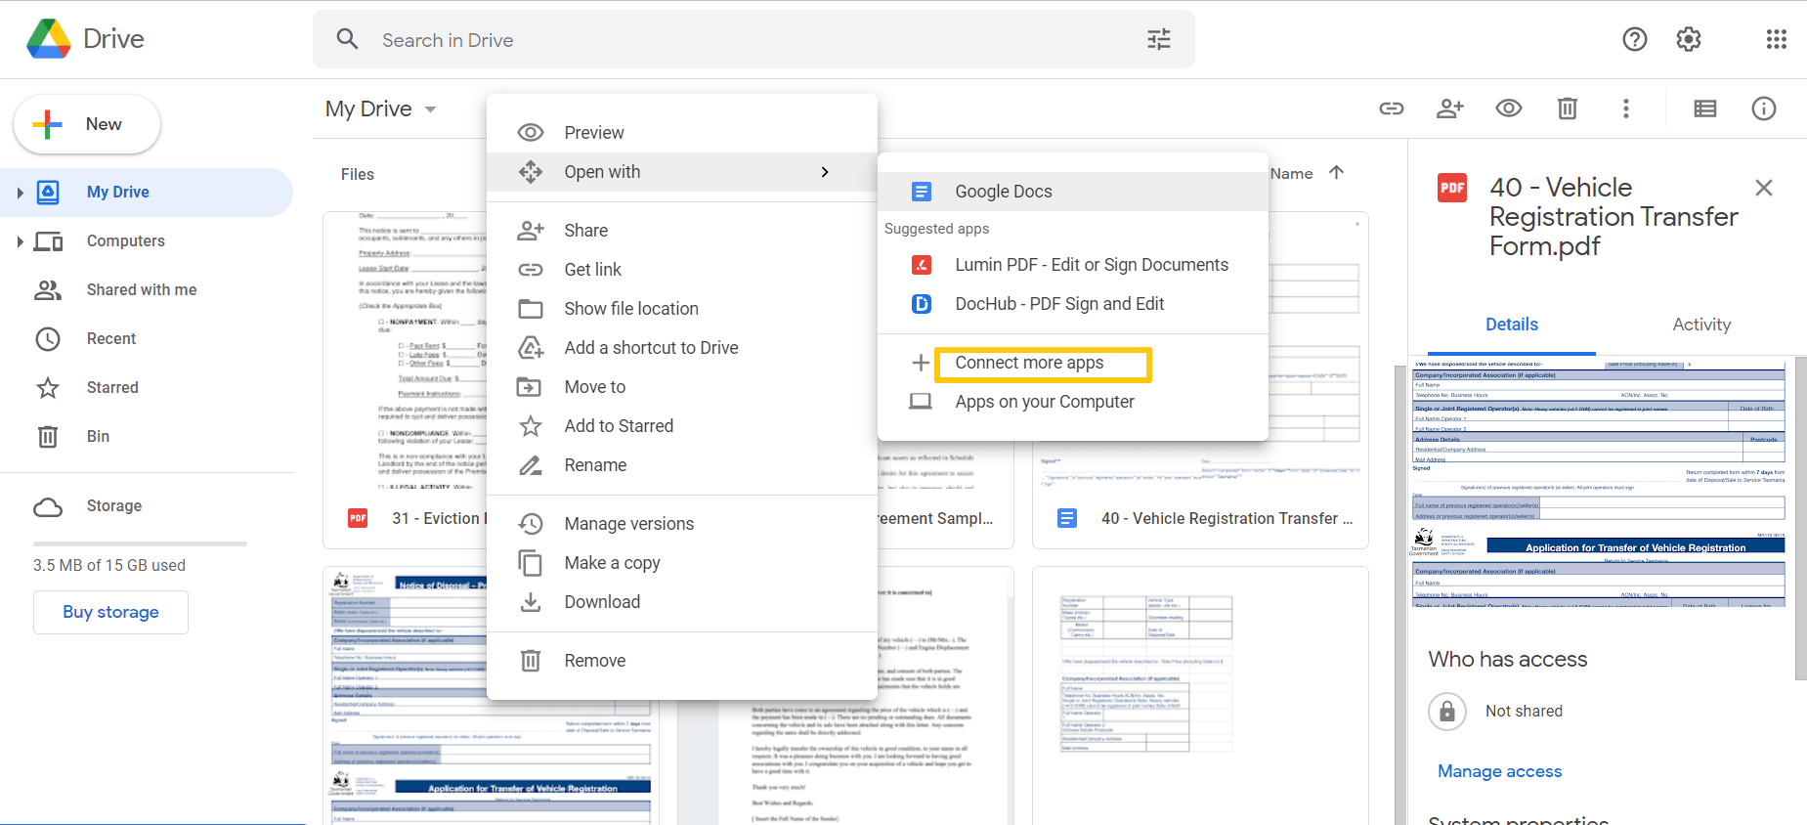Image resolution: width=1807 pixels, height=825 pixels.
Task: Click the sort direction arrow next to Name
Action: pyautogui.click(x=1337, y=173)
